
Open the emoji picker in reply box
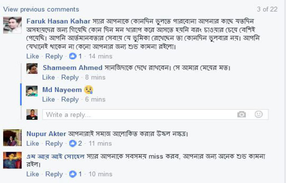[x=259, y=114]
